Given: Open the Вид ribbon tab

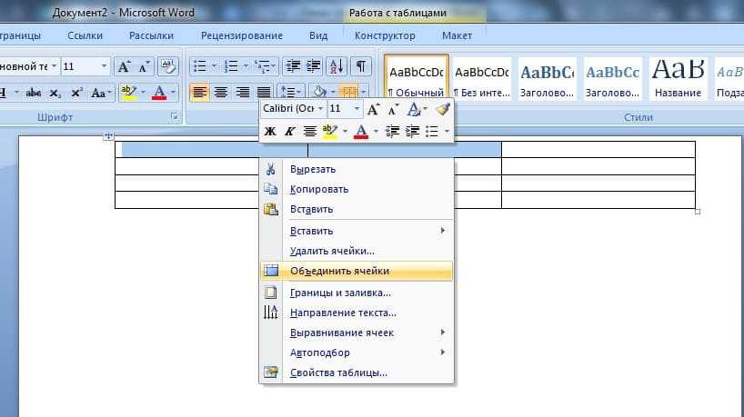Looking at the screenshot, I should coord(318,35).
